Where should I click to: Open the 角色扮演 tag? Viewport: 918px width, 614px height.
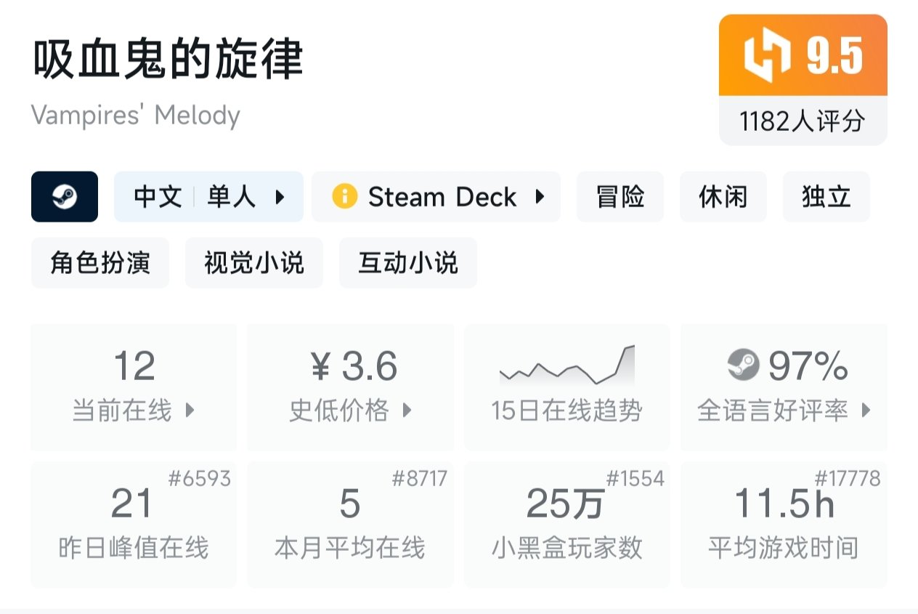(x=100, y=263)
